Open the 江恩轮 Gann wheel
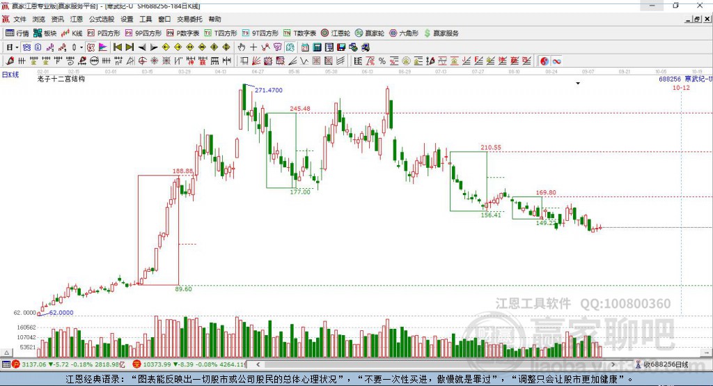The image size is (713, 386). [x=336, y=33]
